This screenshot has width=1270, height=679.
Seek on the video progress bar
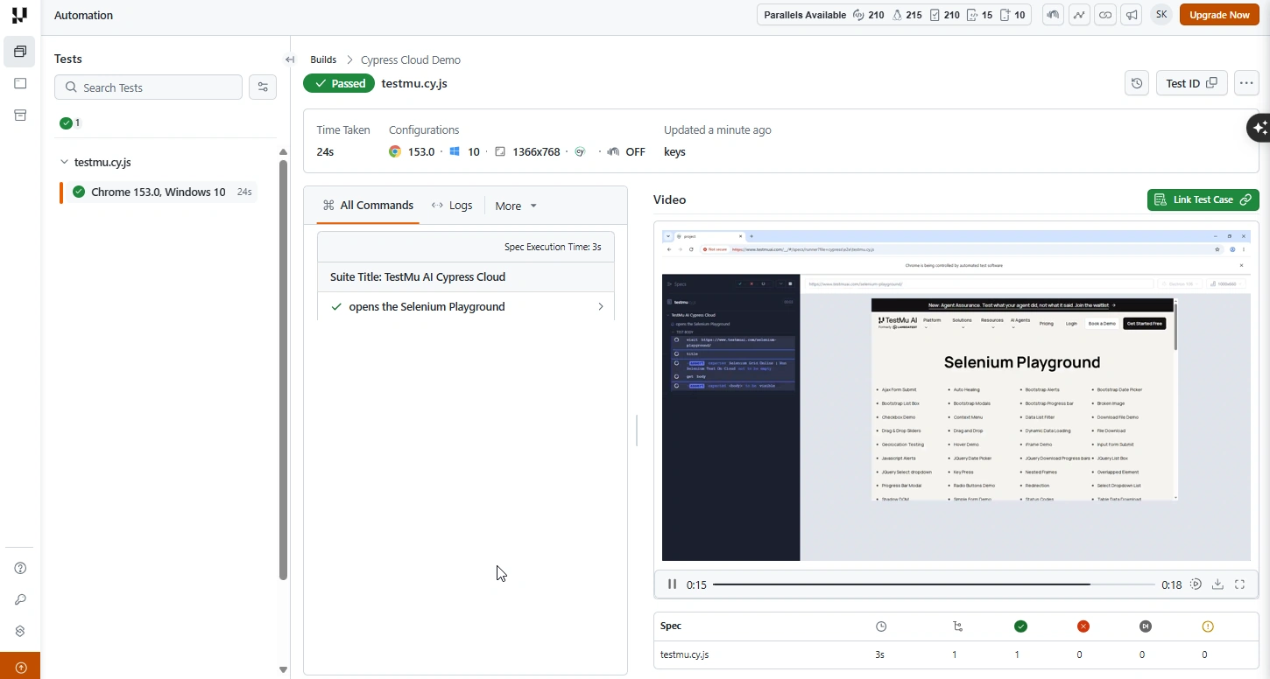point(934,584)
